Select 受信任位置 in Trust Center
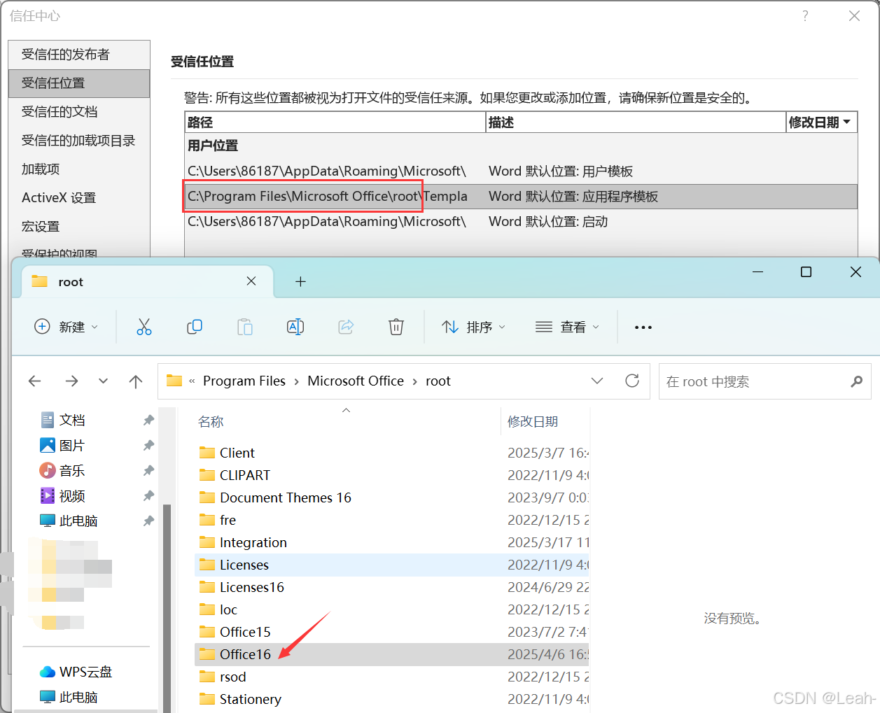 coord(79,83)
